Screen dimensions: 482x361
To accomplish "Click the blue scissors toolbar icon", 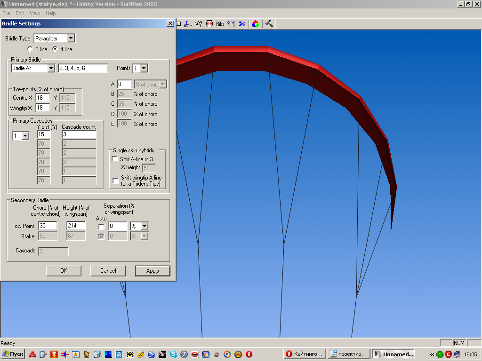I will coord(242,24).
